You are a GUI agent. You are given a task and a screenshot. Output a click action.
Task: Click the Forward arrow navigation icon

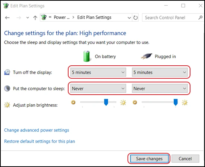pyautogui.click(x=19, y=17)
